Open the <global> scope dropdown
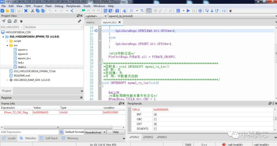 pyautogui.click(x=96, y=16)
